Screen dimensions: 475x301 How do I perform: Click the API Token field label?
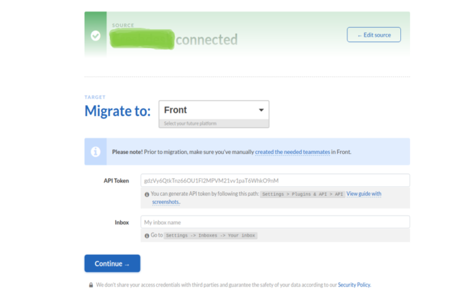click(x=116, y=180)
